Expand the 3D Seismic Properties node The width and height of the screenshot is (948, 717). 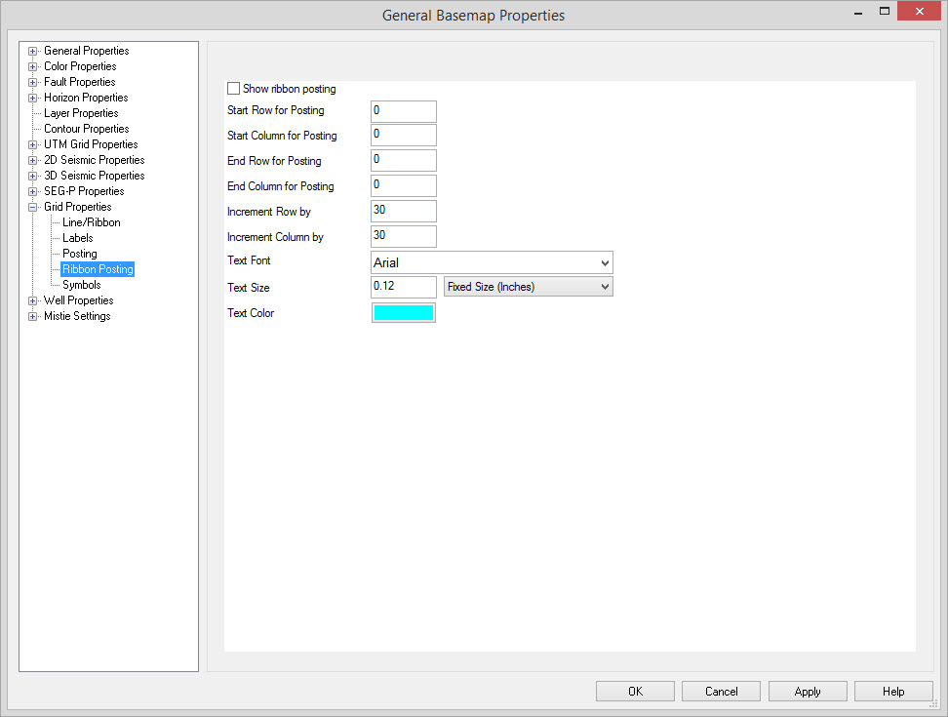pos(33,176)
